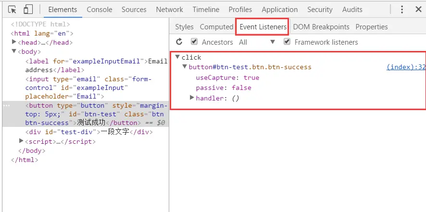426x212 pixels.
Task: Uncheck the Ancestors checkbox
Action: click(194, 42)
